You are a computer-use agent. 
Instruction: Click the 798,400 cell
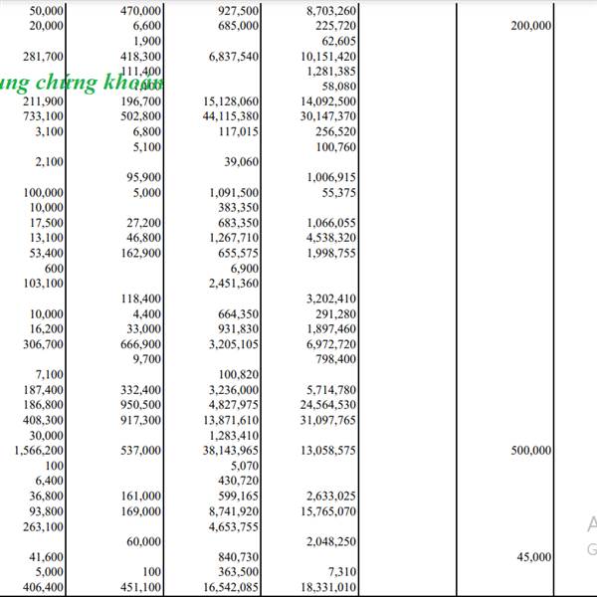pyautogui.click(x=335, y=359)
